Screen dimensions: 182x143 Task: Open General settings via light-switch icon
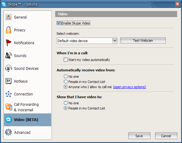(x=9, y=17)
